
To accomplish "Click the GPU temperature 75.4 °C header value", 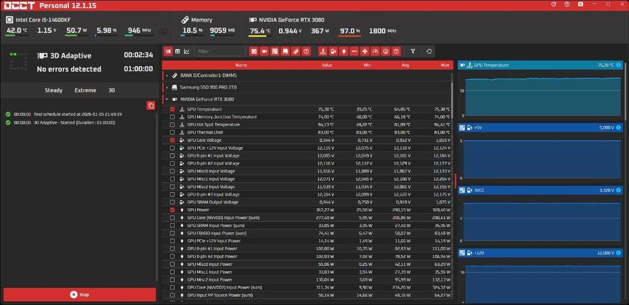I will (x=260, y=31).
